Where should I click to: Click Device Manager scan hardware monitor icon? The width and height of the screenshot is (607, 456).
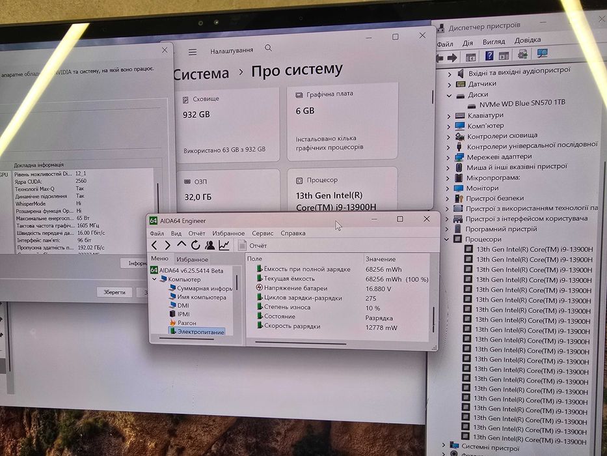tap(543, 53)
